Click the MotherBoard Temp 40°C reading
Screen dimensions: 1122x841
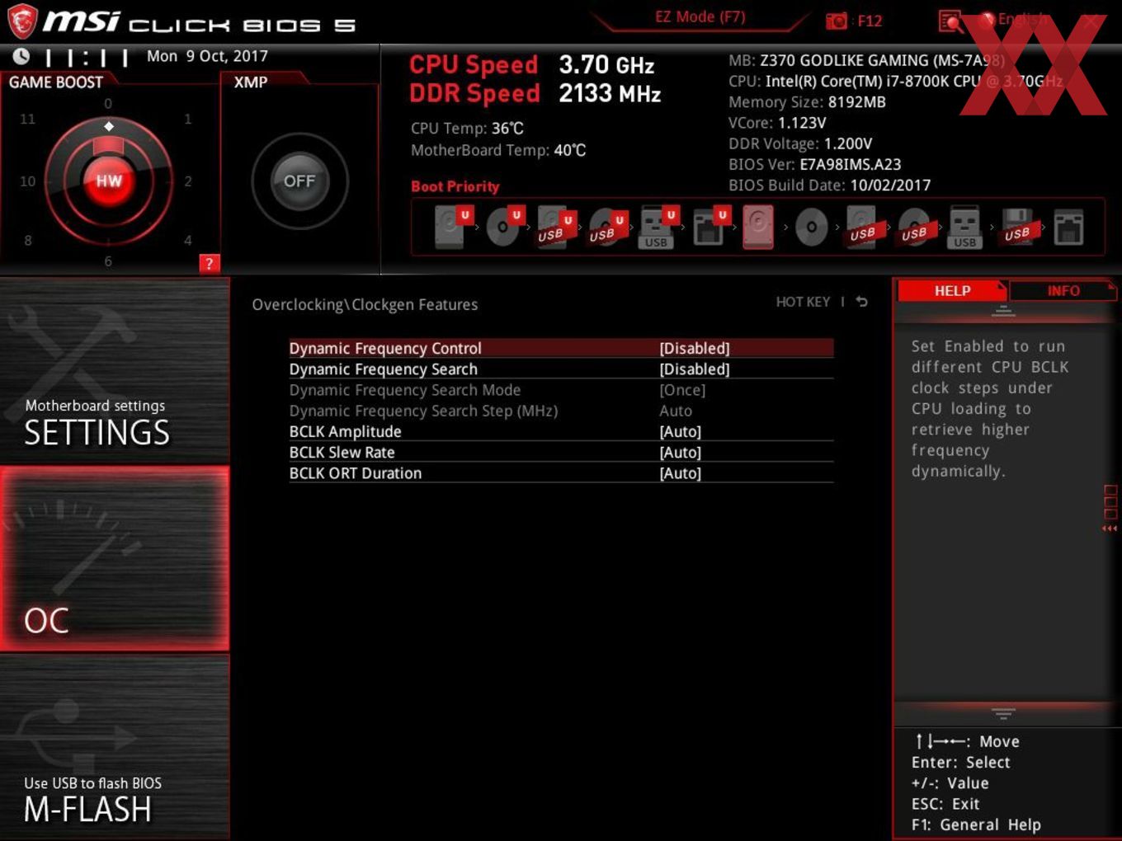point(498,150)
